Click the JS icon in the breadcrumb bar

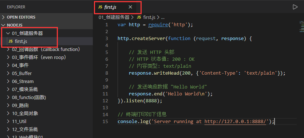point(139,17)
